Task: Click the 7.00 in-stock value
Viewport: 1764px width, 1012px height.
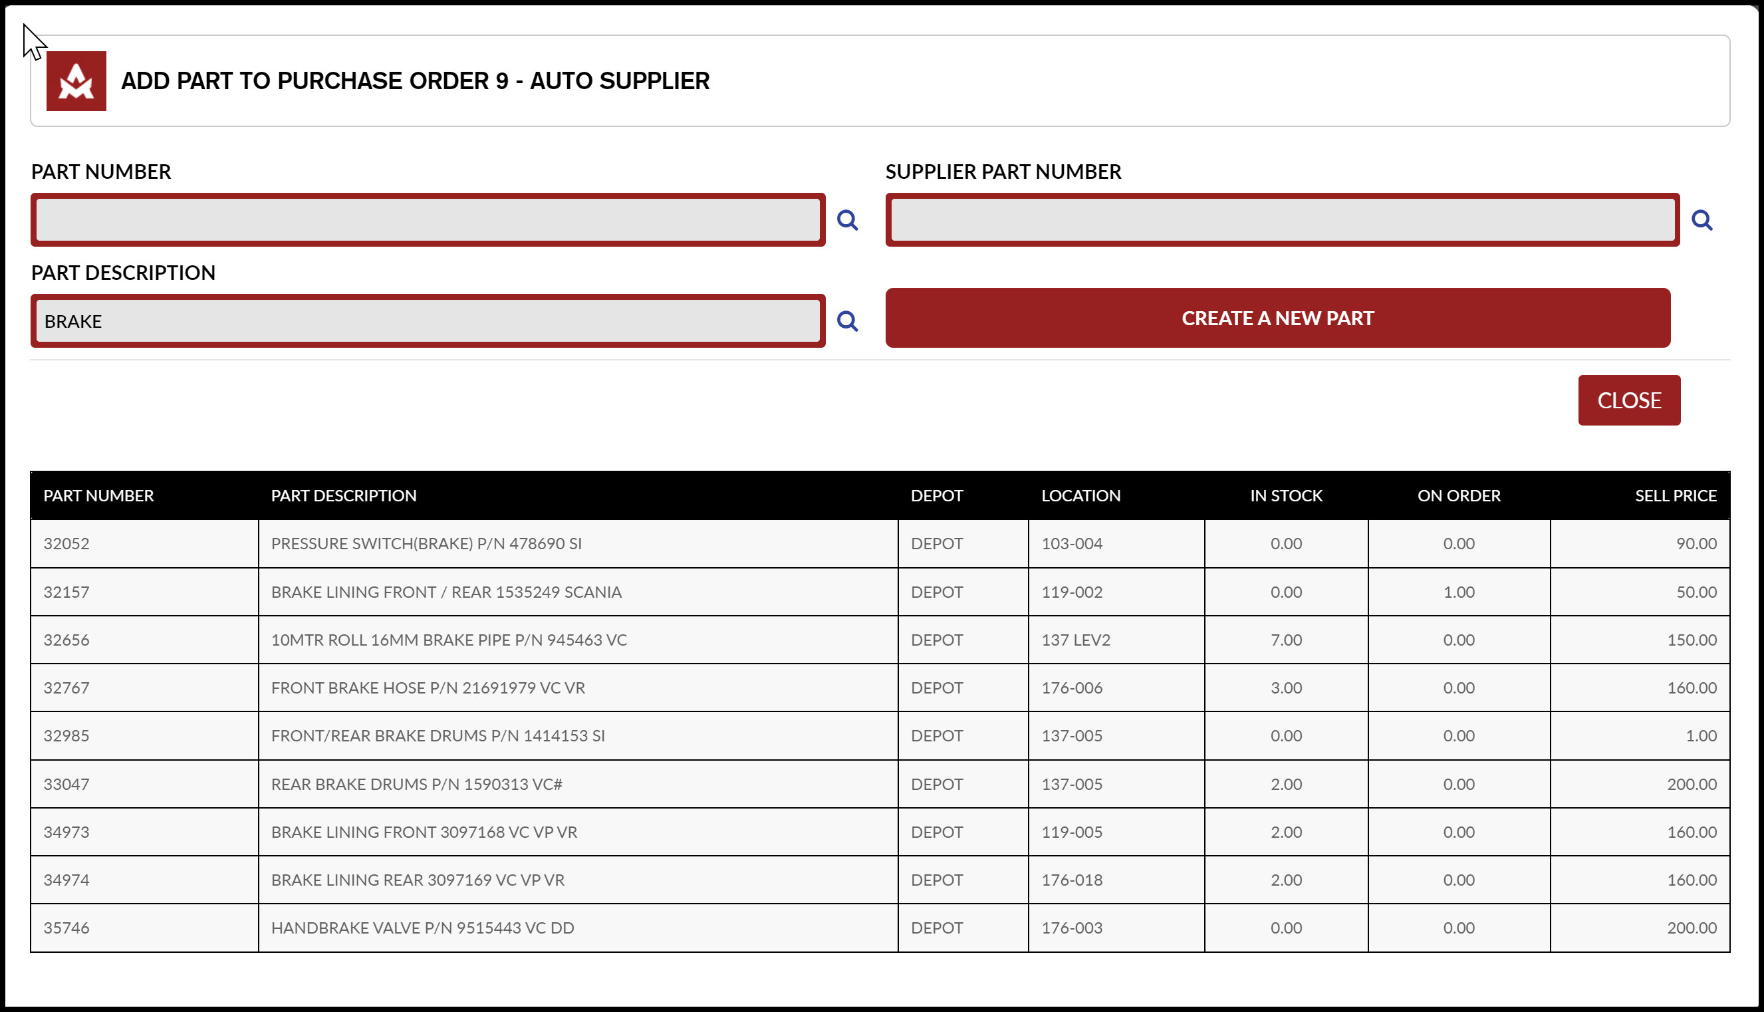Action: point(1286,640)
